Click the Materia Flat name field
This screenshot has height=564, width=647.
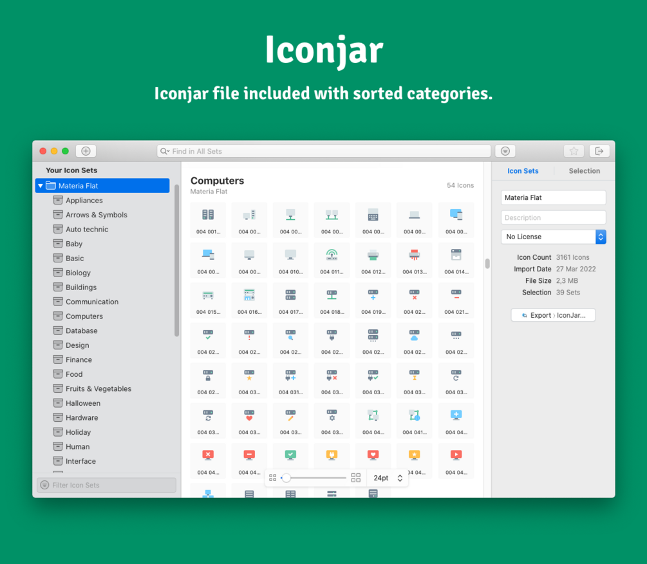click(x=554, y=197)
